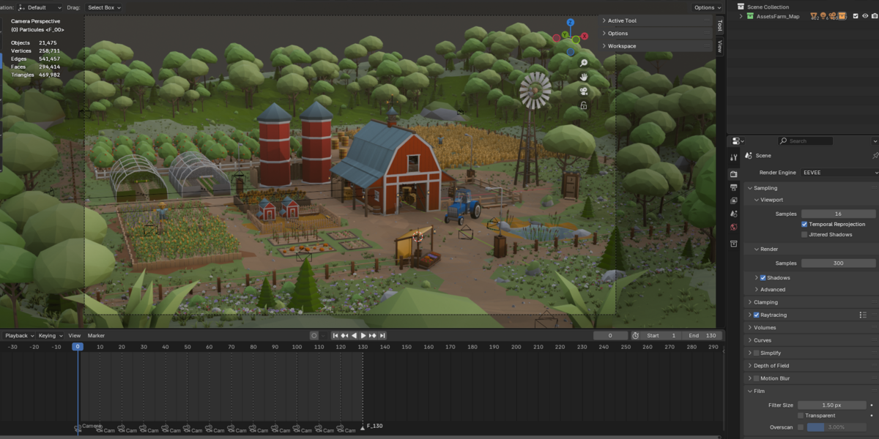Open the Output properties tab icon
879x439 pixels.
734,187
